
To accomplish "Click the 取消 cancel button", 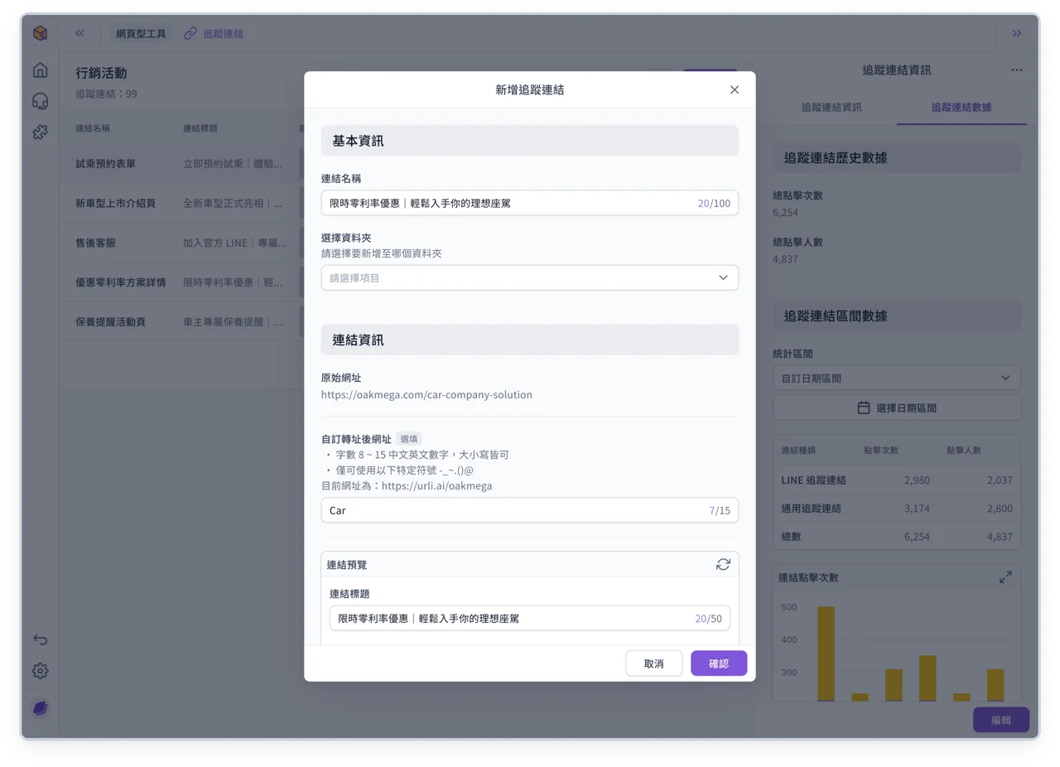I will pos(653,663).
